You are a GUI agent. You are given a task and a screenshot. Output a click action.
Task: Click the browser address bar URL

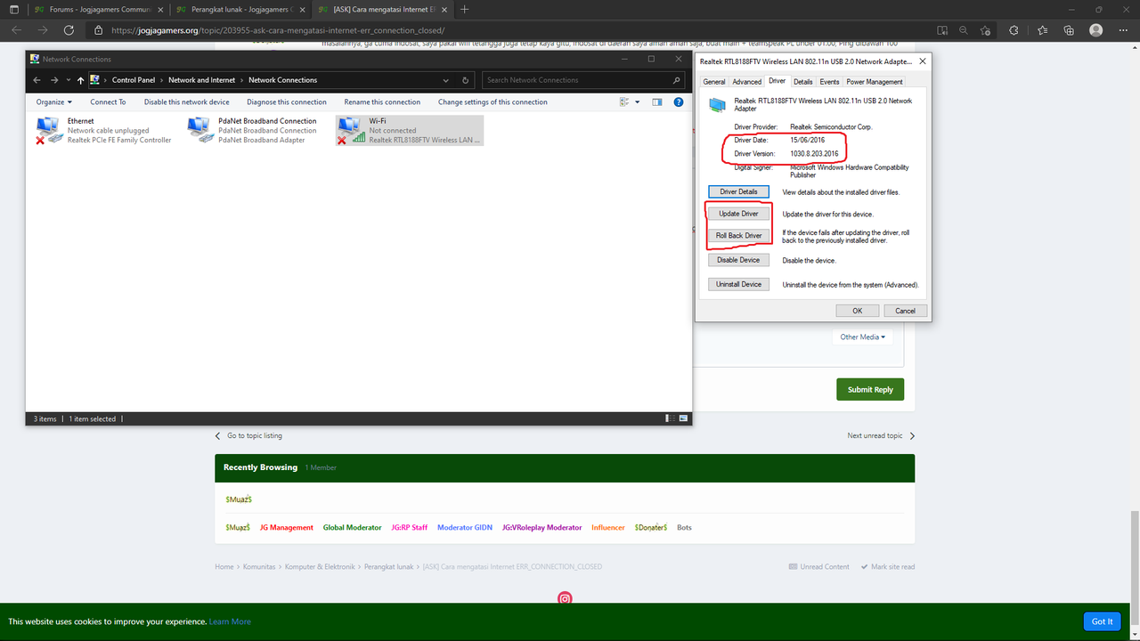[278, 29]
